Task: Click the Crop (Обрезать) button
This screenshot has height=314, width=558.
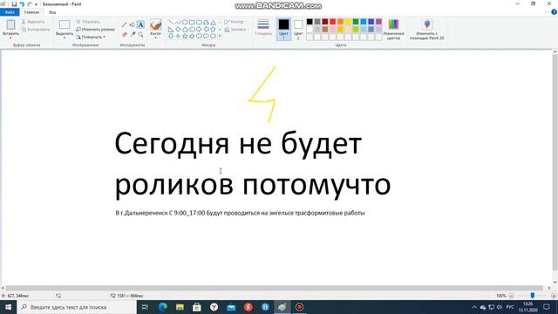Action: point(88,22)
